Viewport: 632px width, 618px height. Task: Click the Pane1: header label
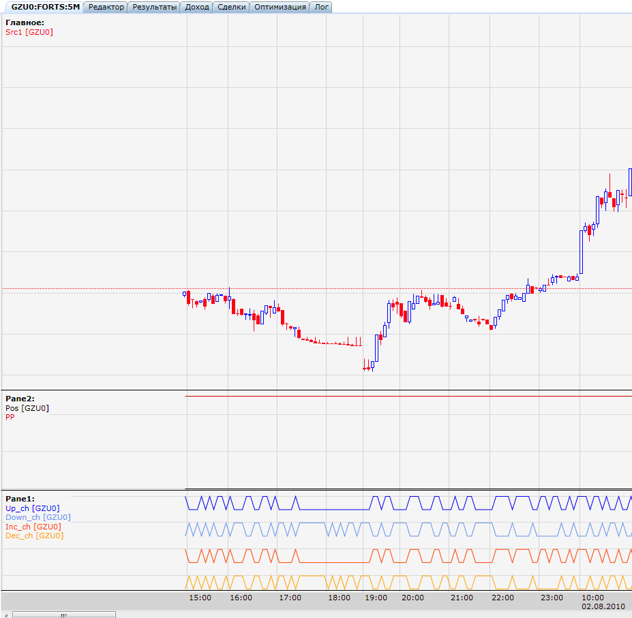click(20, 499)
